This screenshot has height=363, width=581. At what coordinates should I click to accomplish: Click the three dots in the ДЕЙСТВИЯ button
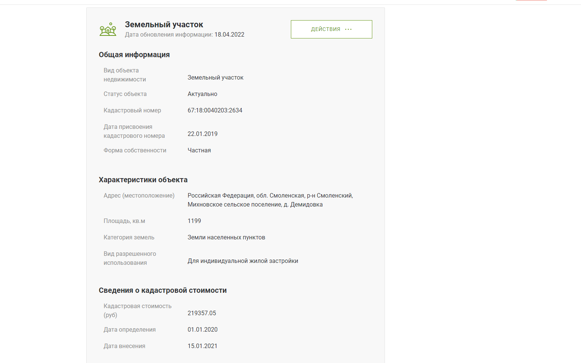pos(348,29)
